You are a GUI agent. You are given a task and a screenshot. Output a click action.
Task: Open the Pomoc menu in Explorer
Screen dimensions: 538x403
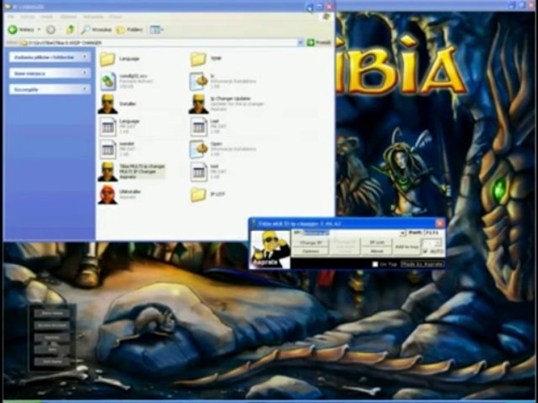[x=115, y=16]
